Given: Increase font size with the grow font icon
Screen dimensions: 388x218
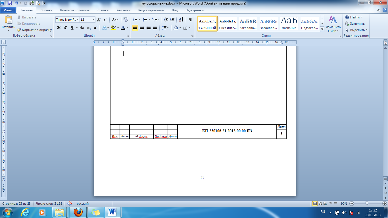Looking at the screenshot, I should (x=99, y=20).
